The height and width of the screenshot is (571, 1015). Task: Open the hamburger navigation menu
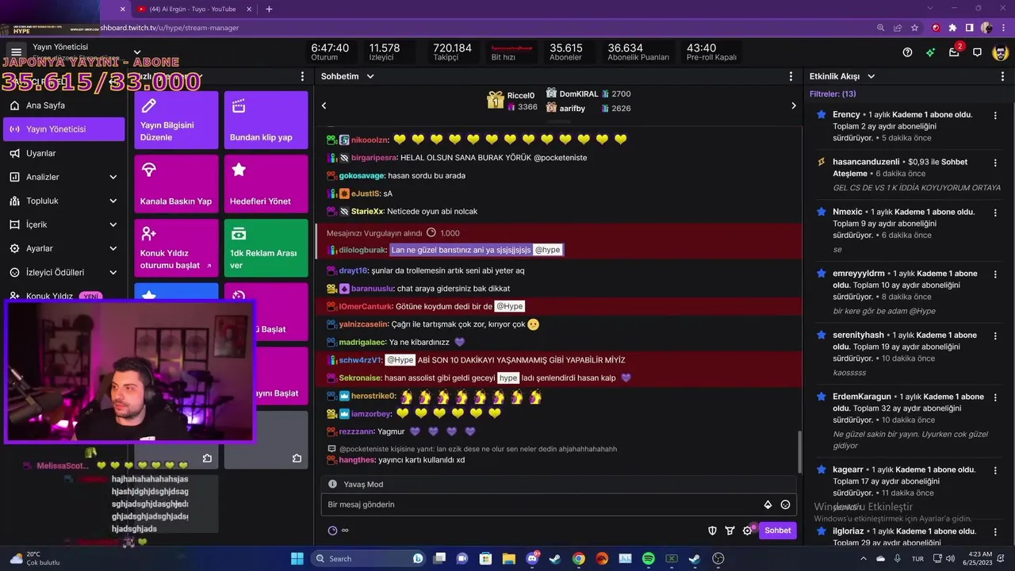click(16, 52)
